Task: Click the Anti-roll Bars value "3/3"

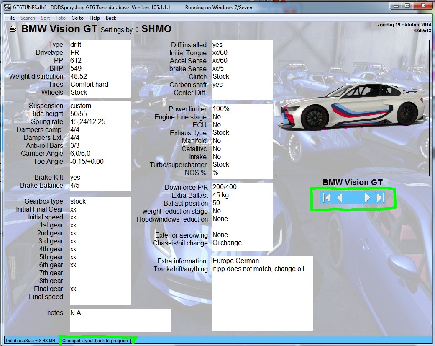Action: pos(74,146)
